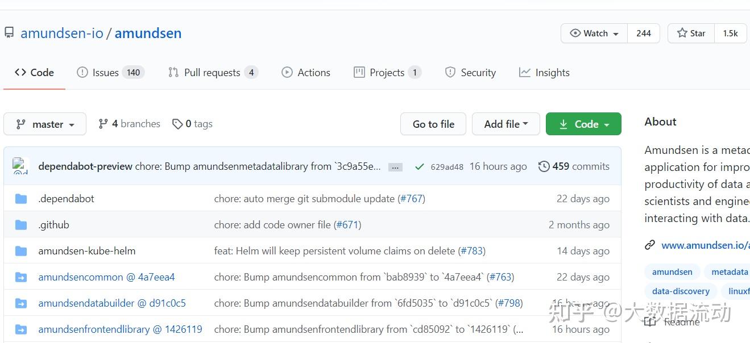
Task: Open the master branch dropdown
Action: [45, 124]
